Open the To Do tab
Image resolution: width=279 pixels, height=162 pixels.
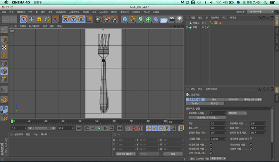[x=195, y=103]
